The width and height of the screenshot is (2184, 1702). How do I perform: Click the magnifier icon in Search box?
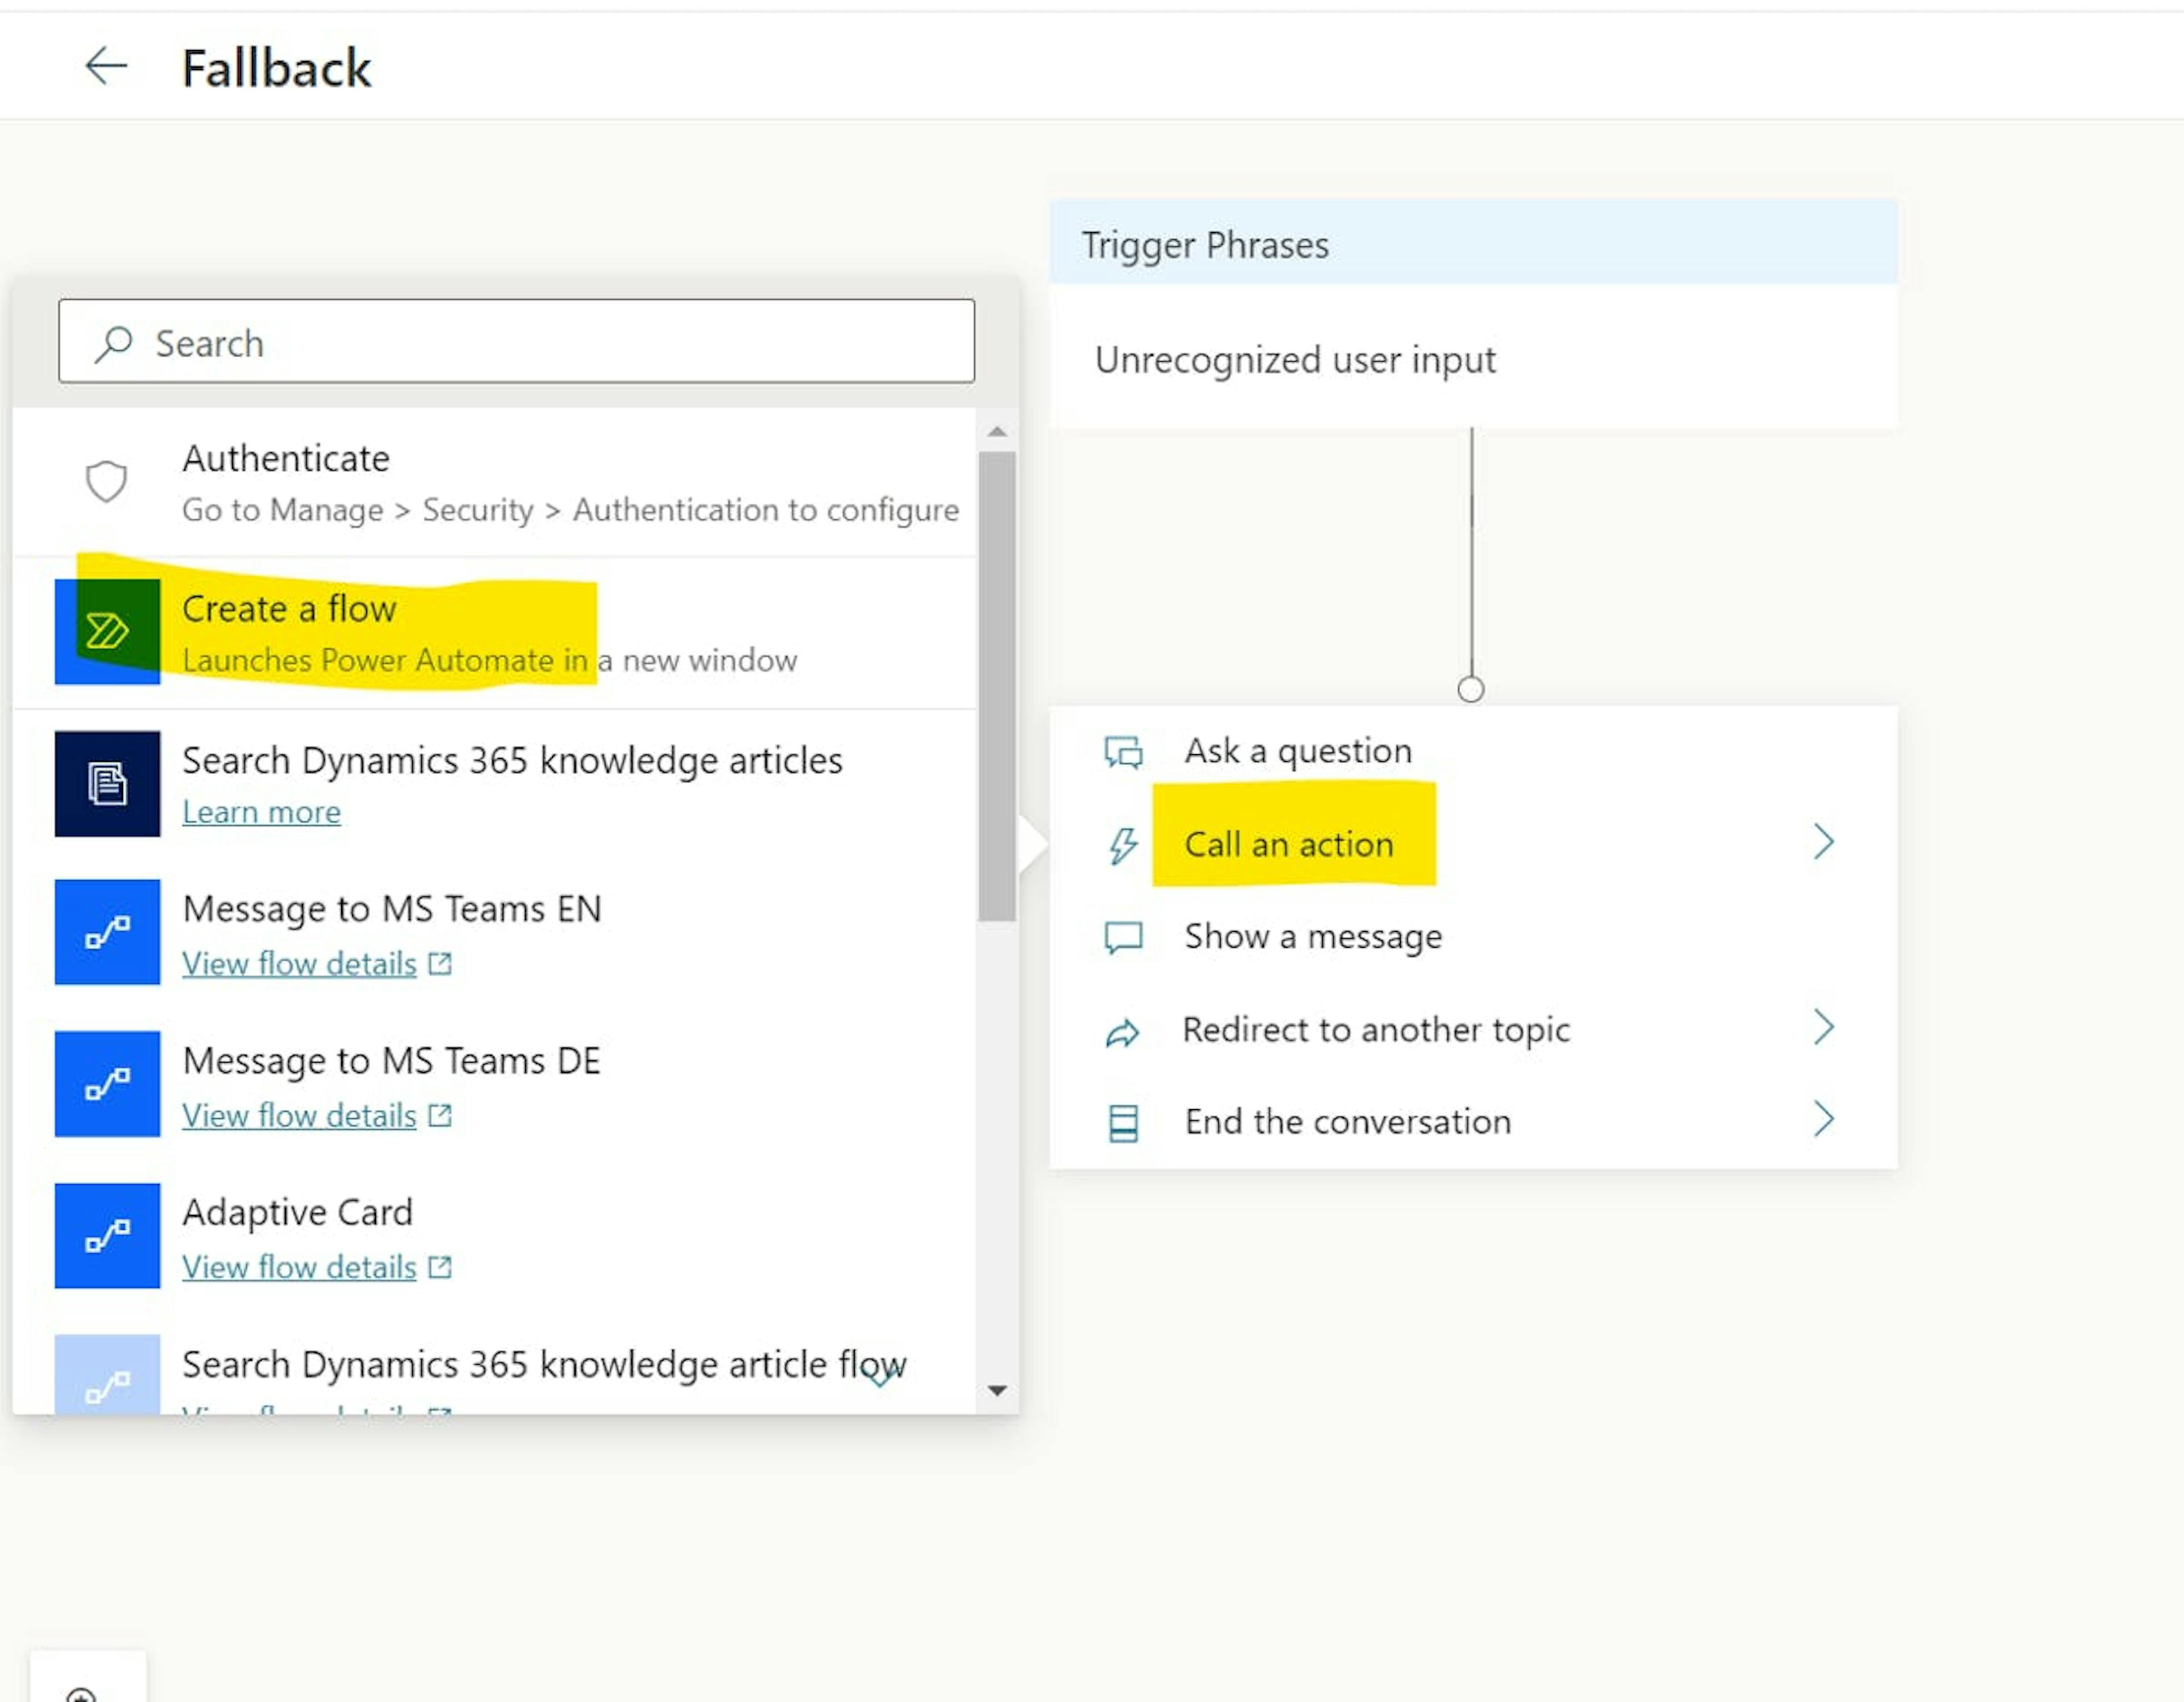pos(113,344)
